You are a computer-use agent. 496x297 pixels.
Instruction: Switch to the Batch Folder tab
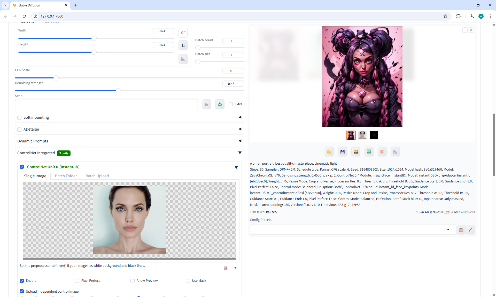pos(66,176)
